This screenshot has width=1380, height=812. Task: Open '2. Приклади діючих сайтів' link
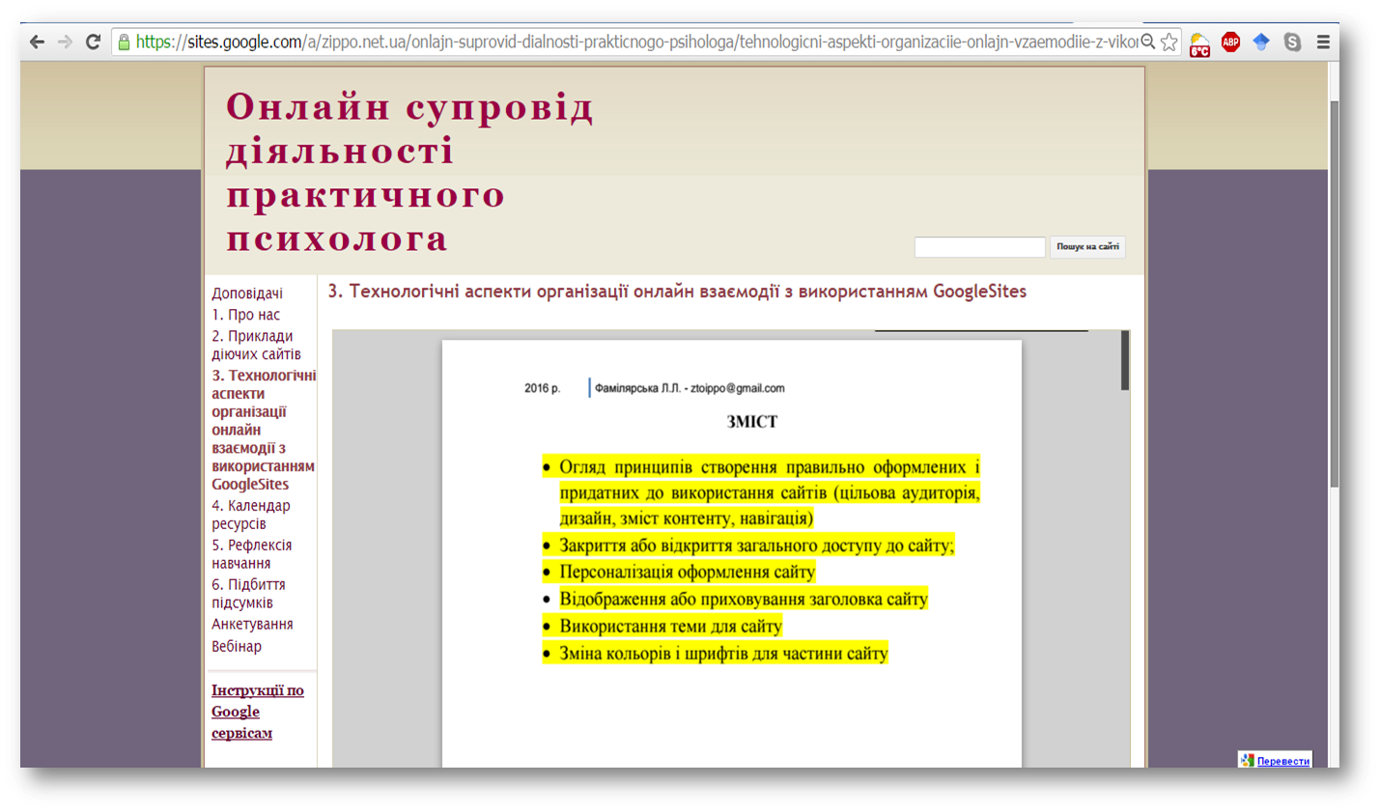tap(256, 345)
